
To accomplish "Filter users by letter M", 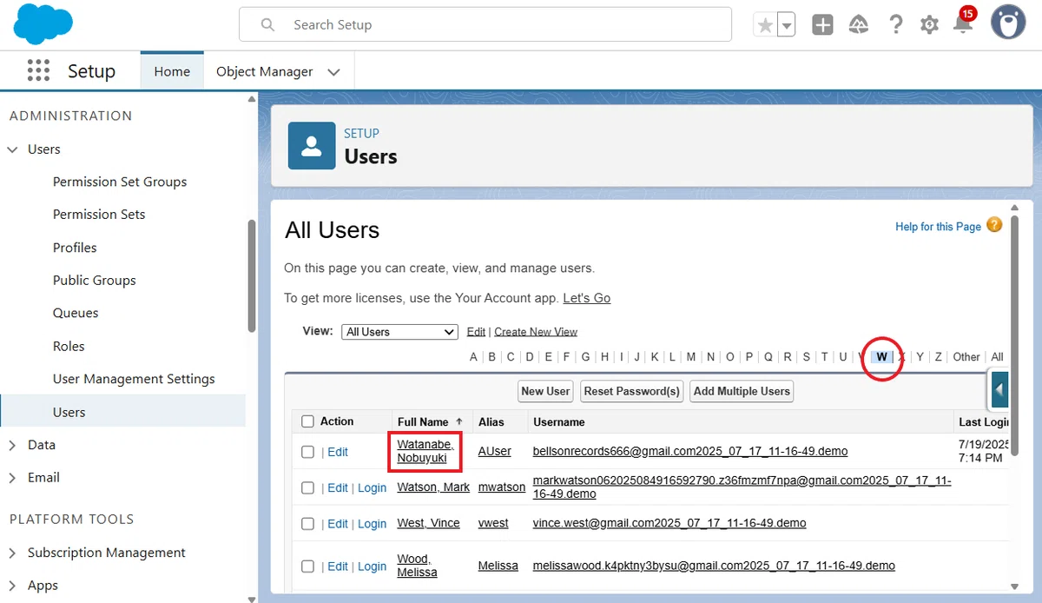I will point(691,357).
